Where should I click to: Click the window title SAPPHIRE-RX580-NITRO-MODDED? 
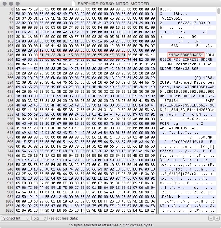coord(113,4)
